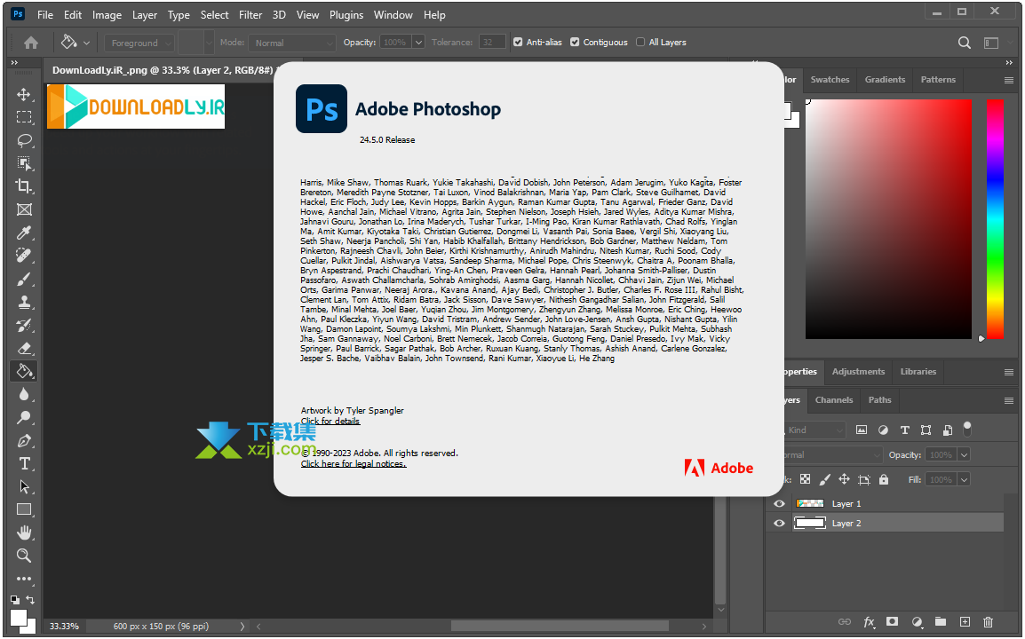Viewport: 1025px width, 639px height.
Task: Select the Rectangular Marquee tool
Action: coord(24,117)
